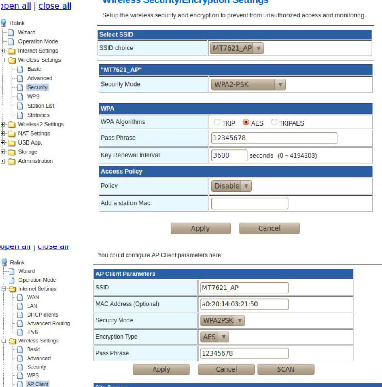
Task: Click the Internet Settings folder icon in top tree
Action: tap(12, 51)
